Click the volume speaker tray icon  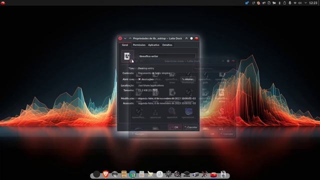(300, 3)
